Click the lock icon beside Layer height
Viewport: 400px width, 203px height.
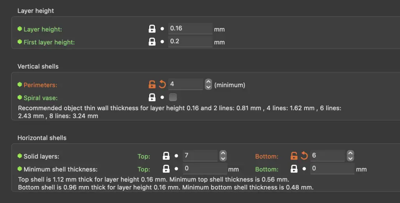click(152, 29)
